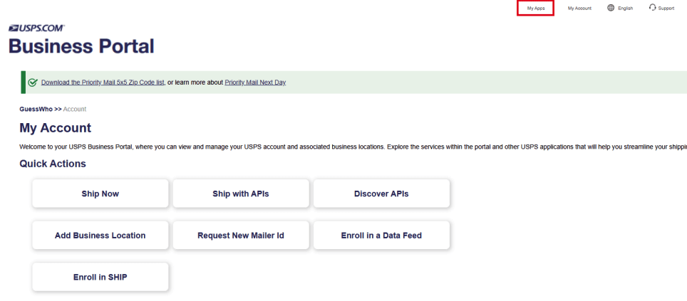Open the Support link

(x=666, y=9)
